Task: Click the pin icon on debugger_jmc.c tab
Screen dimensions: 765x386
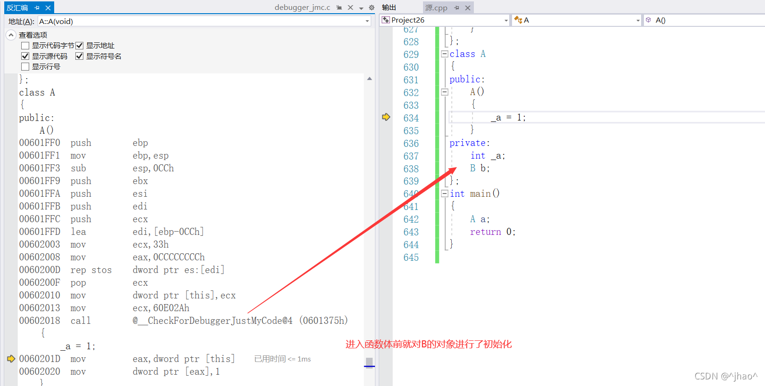Action: tap(339, 8)
